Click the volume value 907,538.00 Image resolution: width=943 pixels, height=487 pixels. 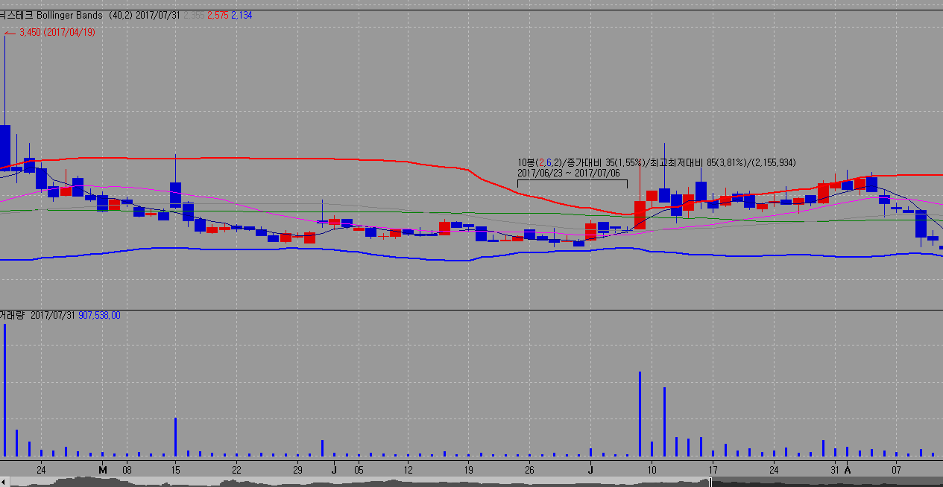point(99,315)
